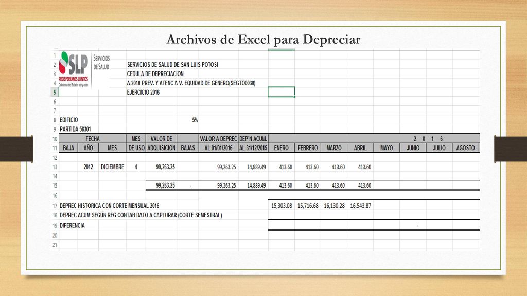Image resolution: width=527 pixels, height=296 pixels.
Task: Click the 'VALOR A DEPREC' header cell
Action: (218, 139)
